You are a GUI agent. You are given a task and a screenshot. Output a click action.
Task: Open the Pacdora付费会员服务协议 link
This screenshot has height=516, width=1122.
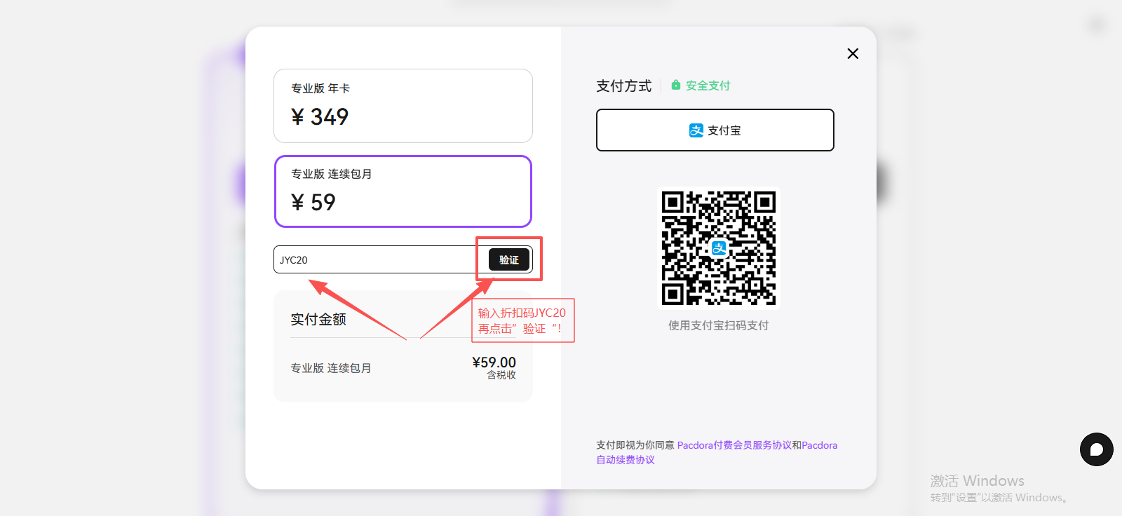point(734,445)
